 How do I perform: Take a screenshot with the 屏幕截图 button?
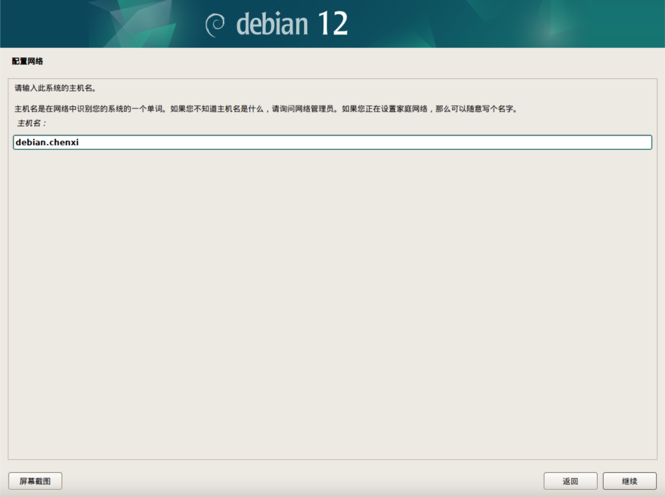[x=35, y=481]
